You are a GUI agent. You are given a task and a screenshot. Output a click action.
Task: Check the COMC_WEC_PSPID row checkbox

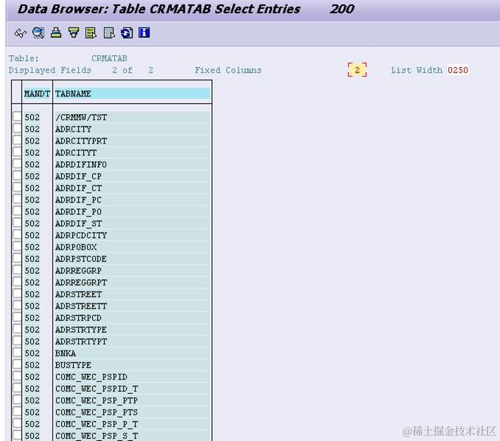click(x=17, y=376)
